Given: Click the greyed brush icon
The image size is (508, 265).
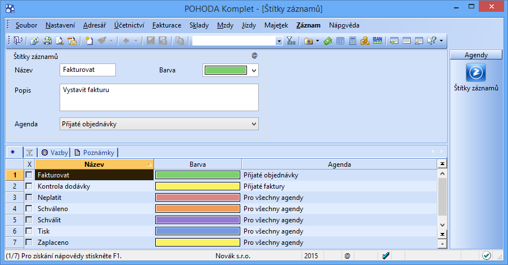Looking at the screenshot, I should click(x=102, y=41).
